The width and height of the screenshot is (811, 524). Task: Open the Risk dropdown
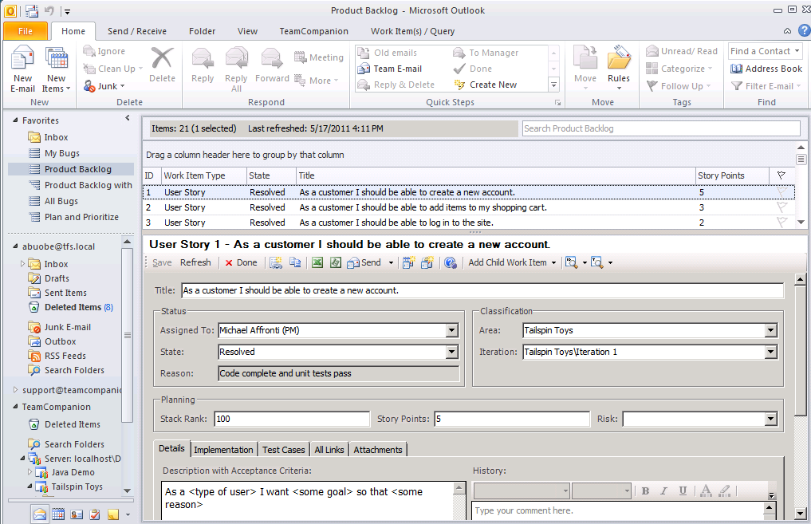(771, 419)
